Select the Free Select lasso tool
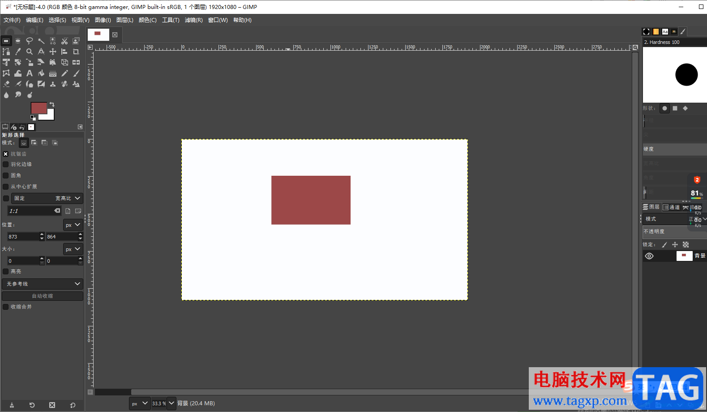This screenshot has width=707, height=412. [x=30, y=41]
